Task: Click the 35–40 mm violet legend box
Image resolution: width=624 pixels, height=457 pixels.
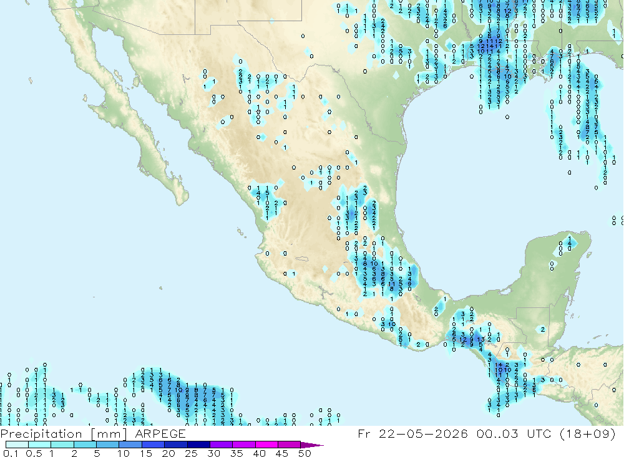Action: pyautogui.click(x=243, y=445)
